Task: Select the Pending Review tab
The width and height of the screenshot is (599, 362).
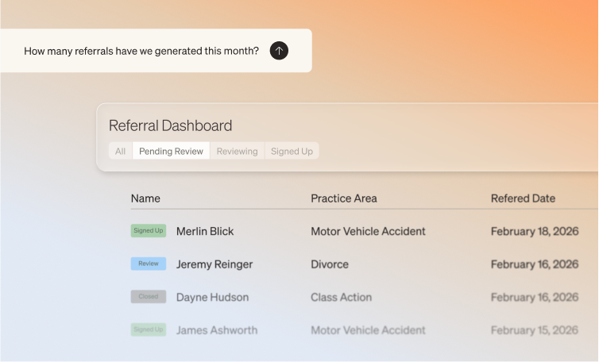Action: (171, 151)
